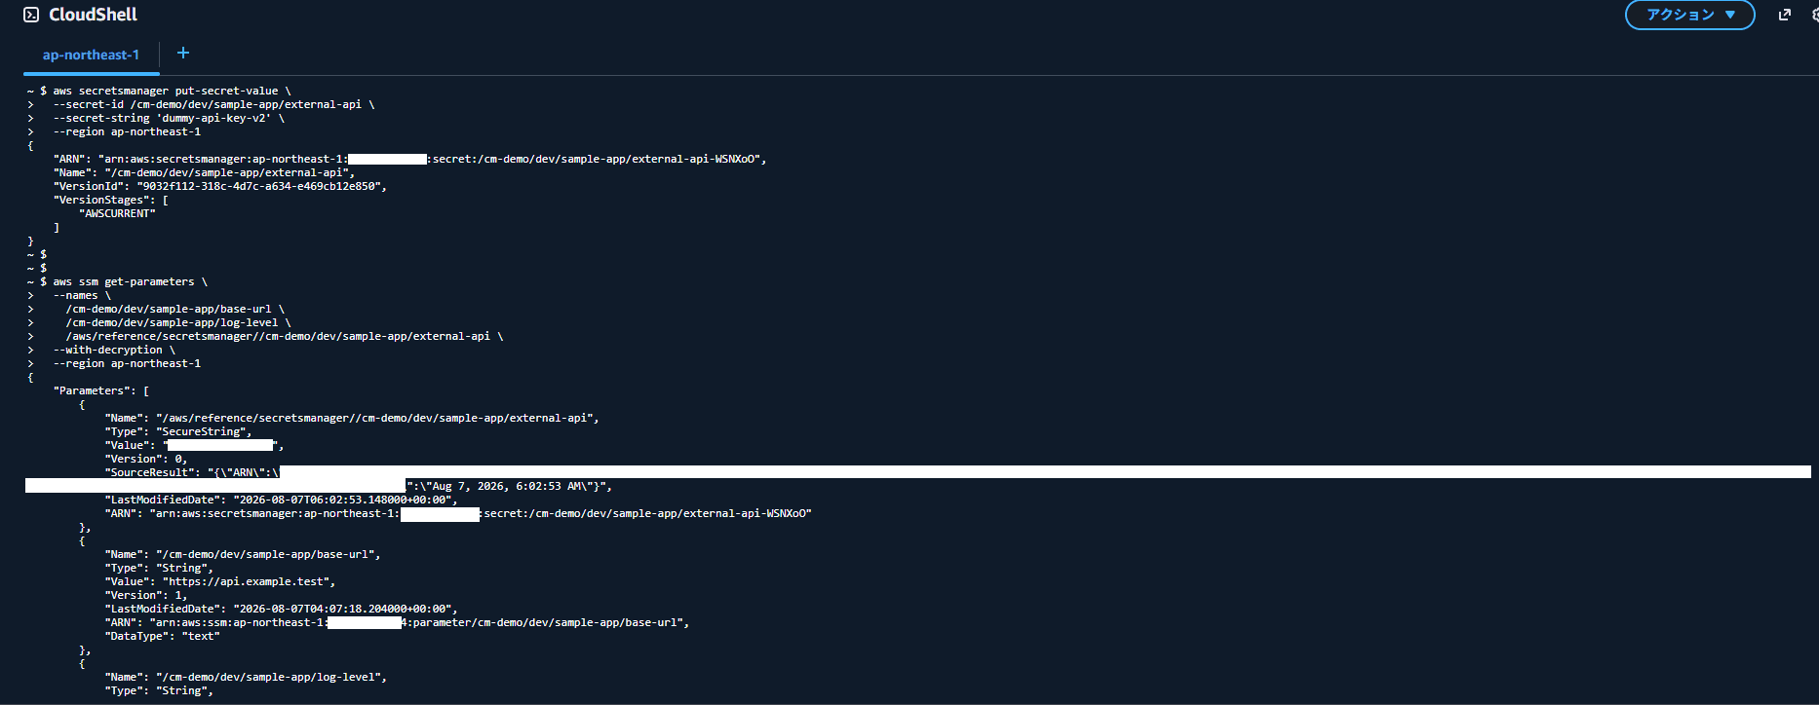1819x705 pixels.
Task: Click the '--names \' argument line
Action: (82, 295)
